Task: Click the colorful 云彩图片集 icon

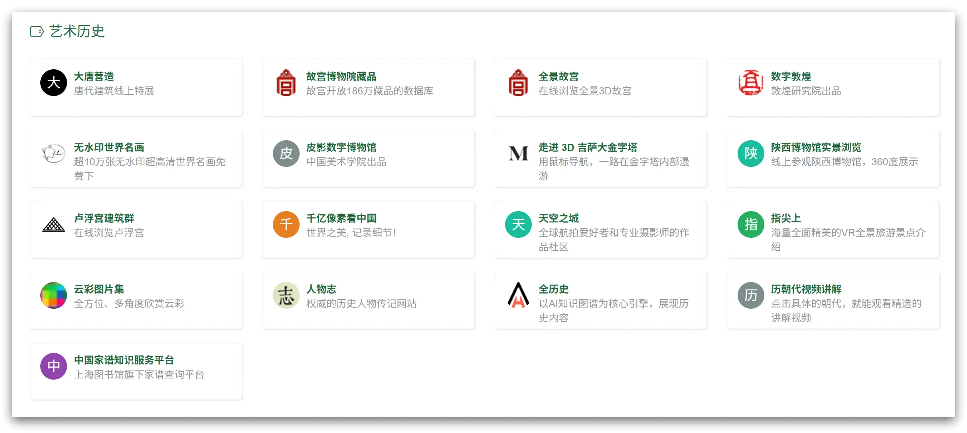Action: [x=53, y=296]
